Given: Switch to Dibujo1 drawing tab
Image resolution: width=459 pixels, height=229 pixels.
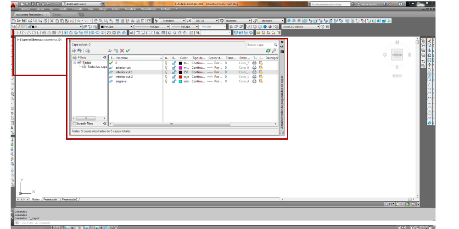Looking at the screenshot, I should tap(58, 14).
